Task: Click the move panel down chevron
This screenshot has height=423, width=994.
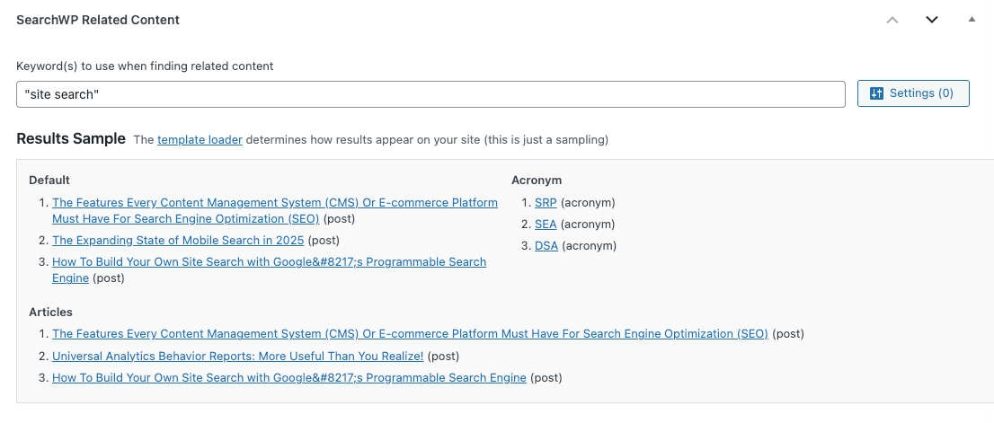Action: (x=932, y=20)
